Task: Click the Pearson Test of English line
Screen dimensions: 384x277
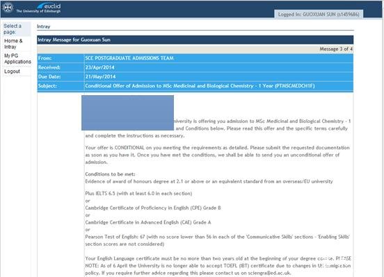Action: [x=218, y=240]
